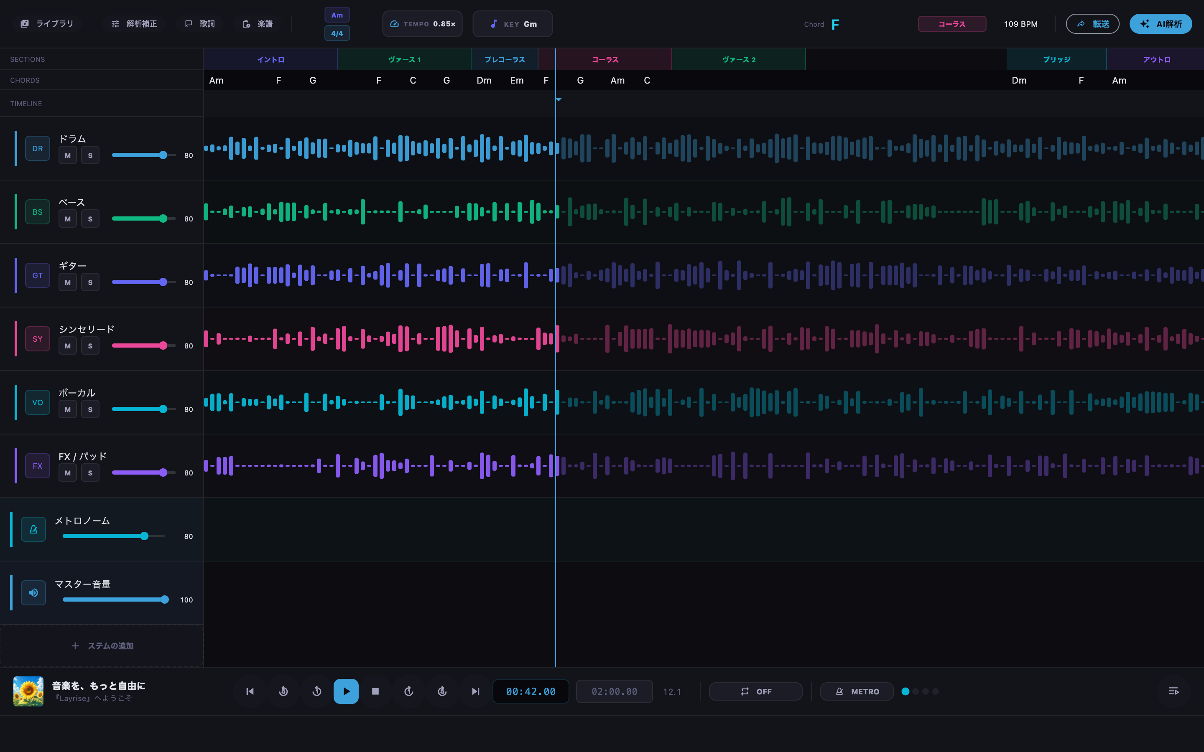Mute the ギター track

click(x=68, y=282)
